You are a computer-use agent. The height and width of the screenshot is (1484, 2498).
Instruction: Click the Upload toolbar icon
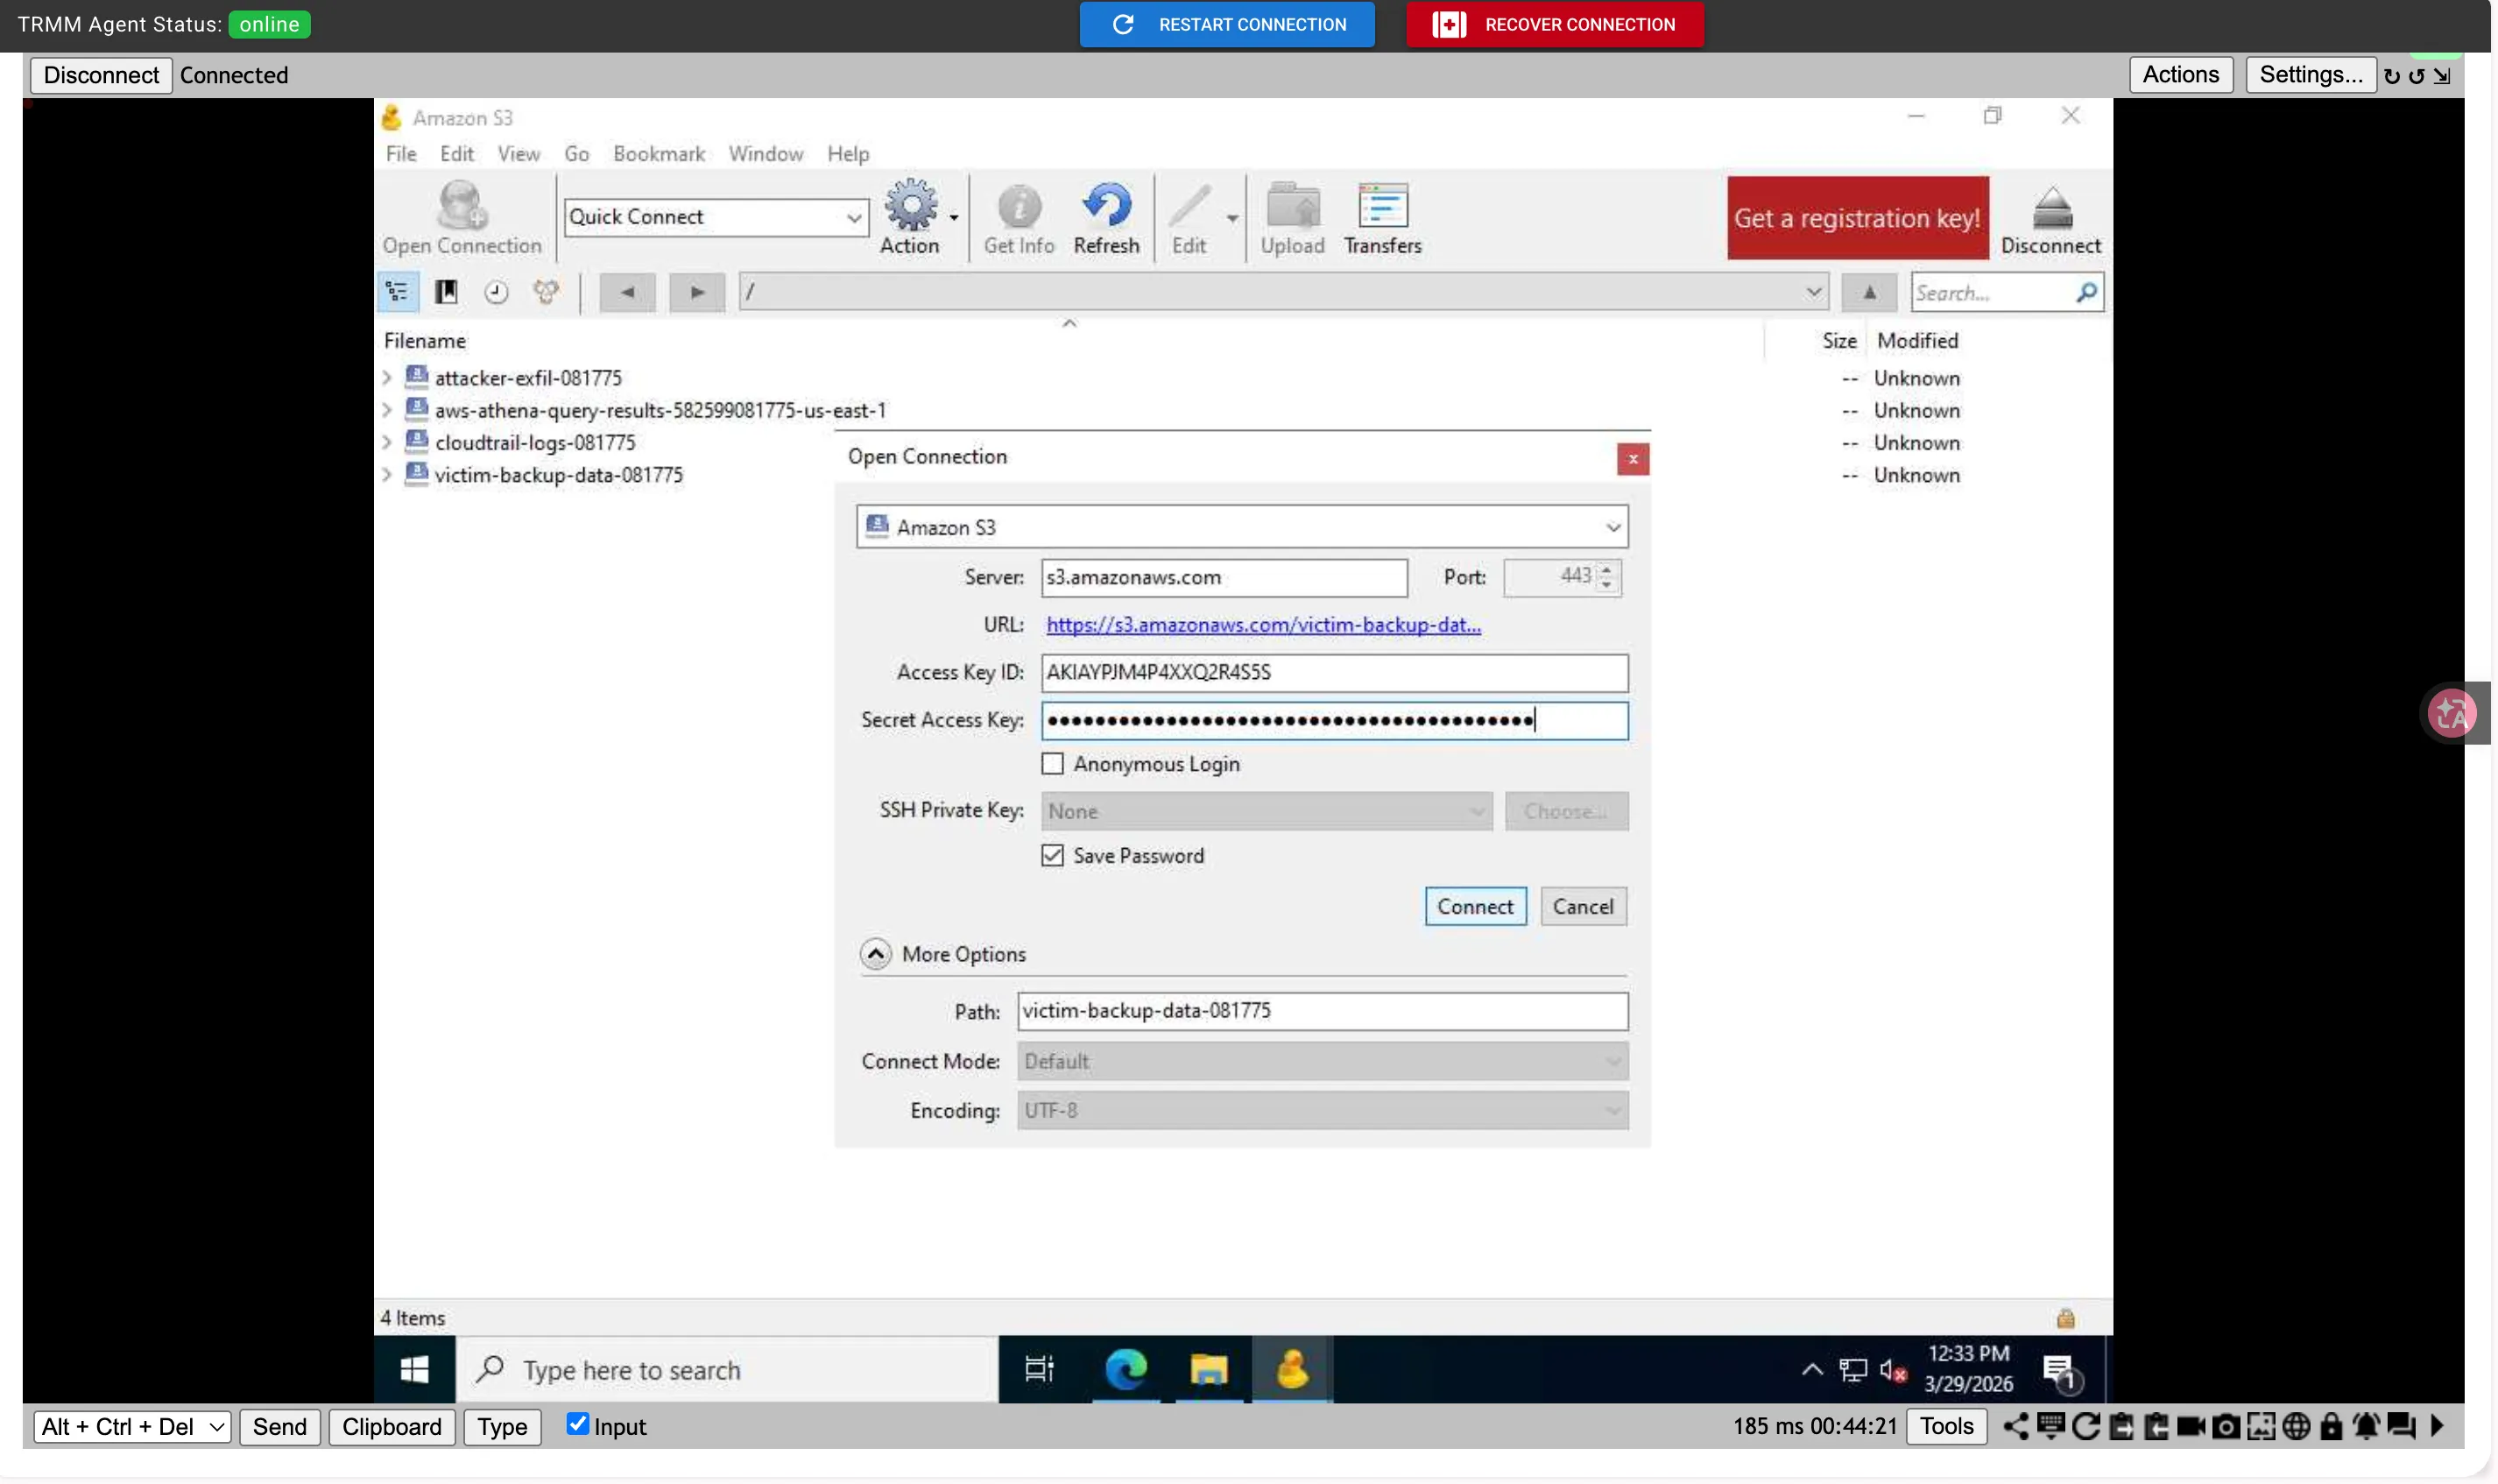coord(1292,218)
